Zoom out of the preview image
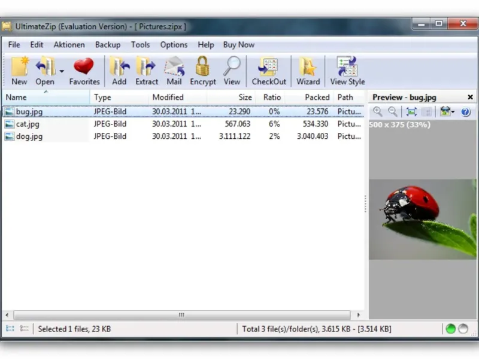This screenshot has width=479, height=359. coord(393,112)
